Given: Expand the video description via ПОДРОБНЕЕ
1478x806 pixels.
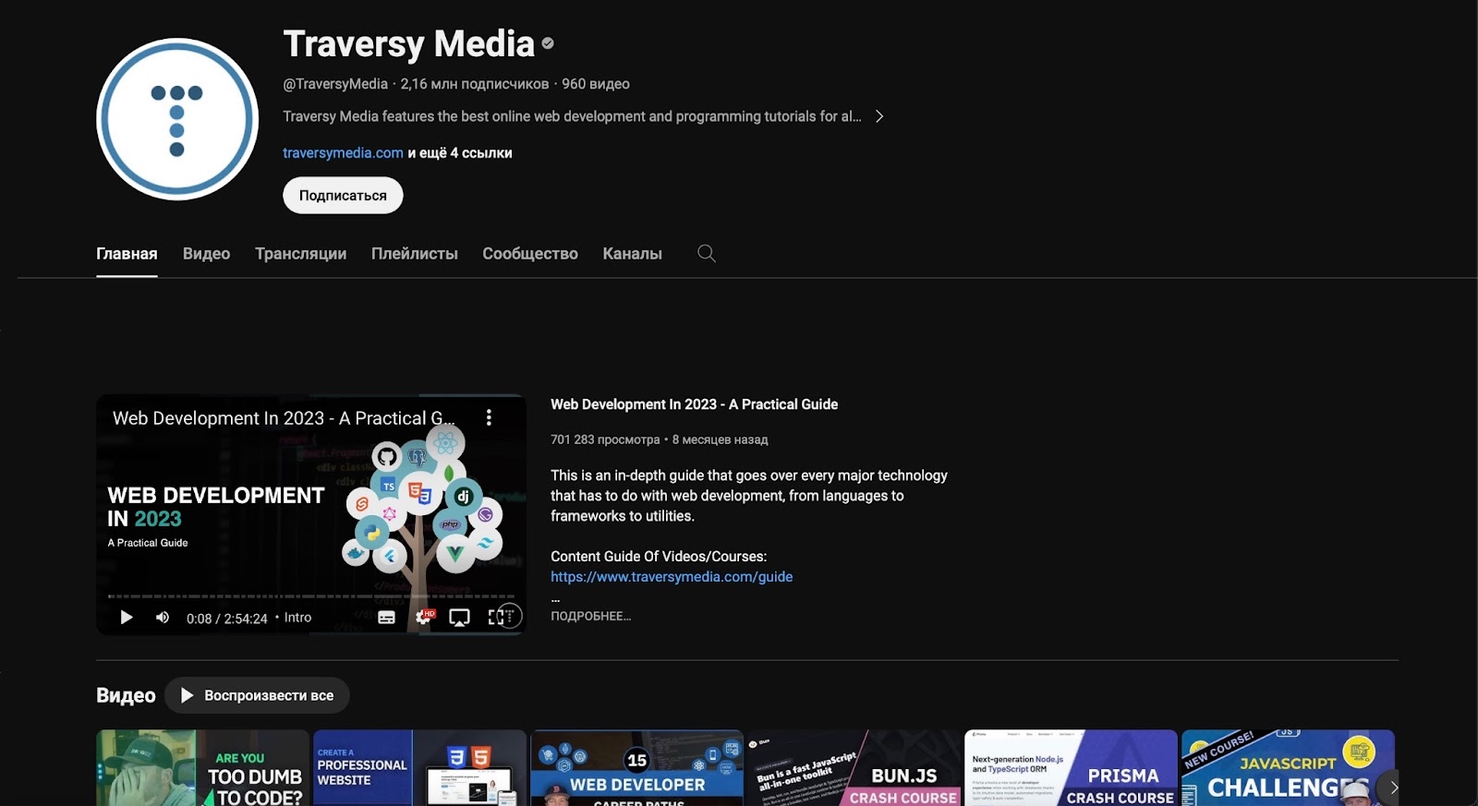Looking at the screenshot, I should click(590, 616).
